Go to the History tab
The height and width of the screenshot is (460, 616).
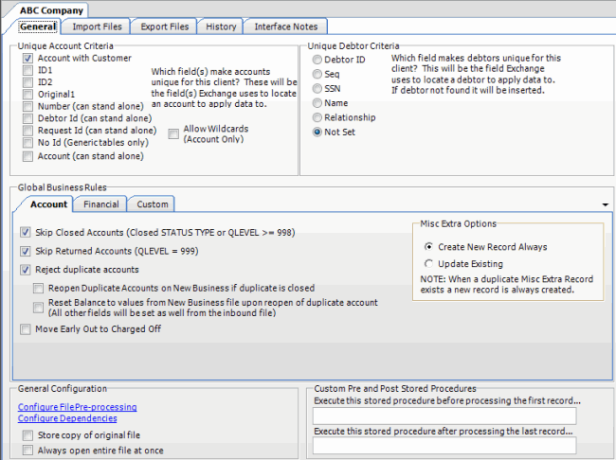(x=222, y=27)
